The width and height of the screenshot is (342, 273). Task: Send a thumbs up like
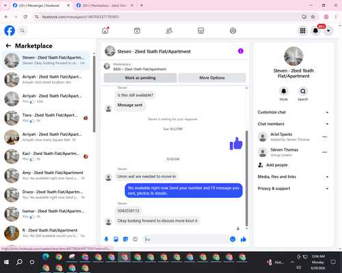244,239
